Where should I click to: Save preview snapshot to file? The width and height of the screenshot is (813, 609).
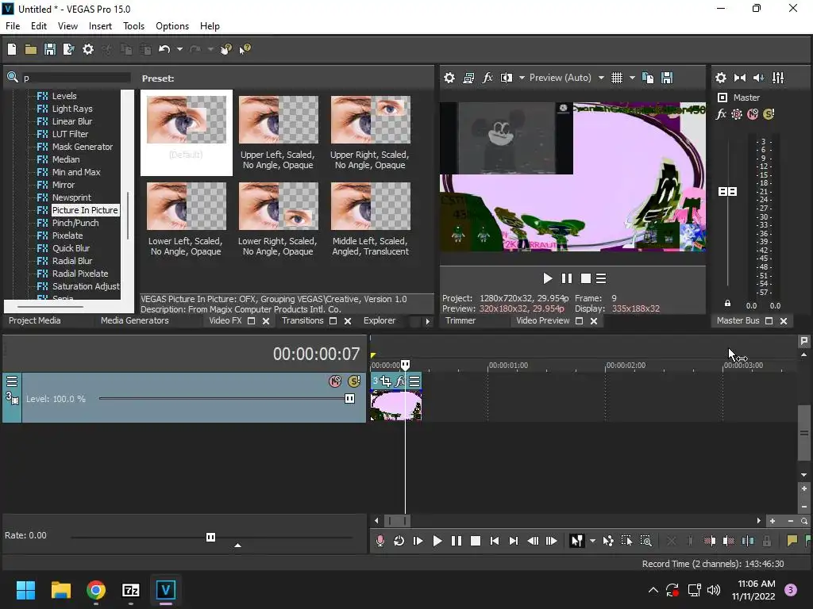pyautogui.click(x=667, y=78)
